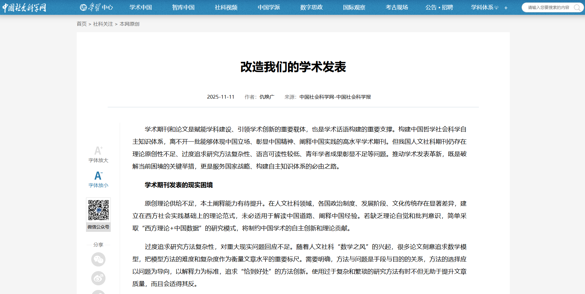
Task: Select 数字思政 in top navigation
Action: (312, 7)
